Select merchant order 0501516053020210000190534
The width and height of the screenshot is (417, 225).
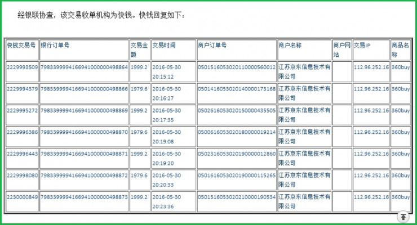coord(237,197)
